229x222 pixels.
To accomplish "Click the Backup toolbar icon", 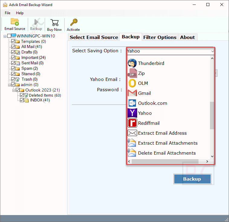I will click(36, 22).
